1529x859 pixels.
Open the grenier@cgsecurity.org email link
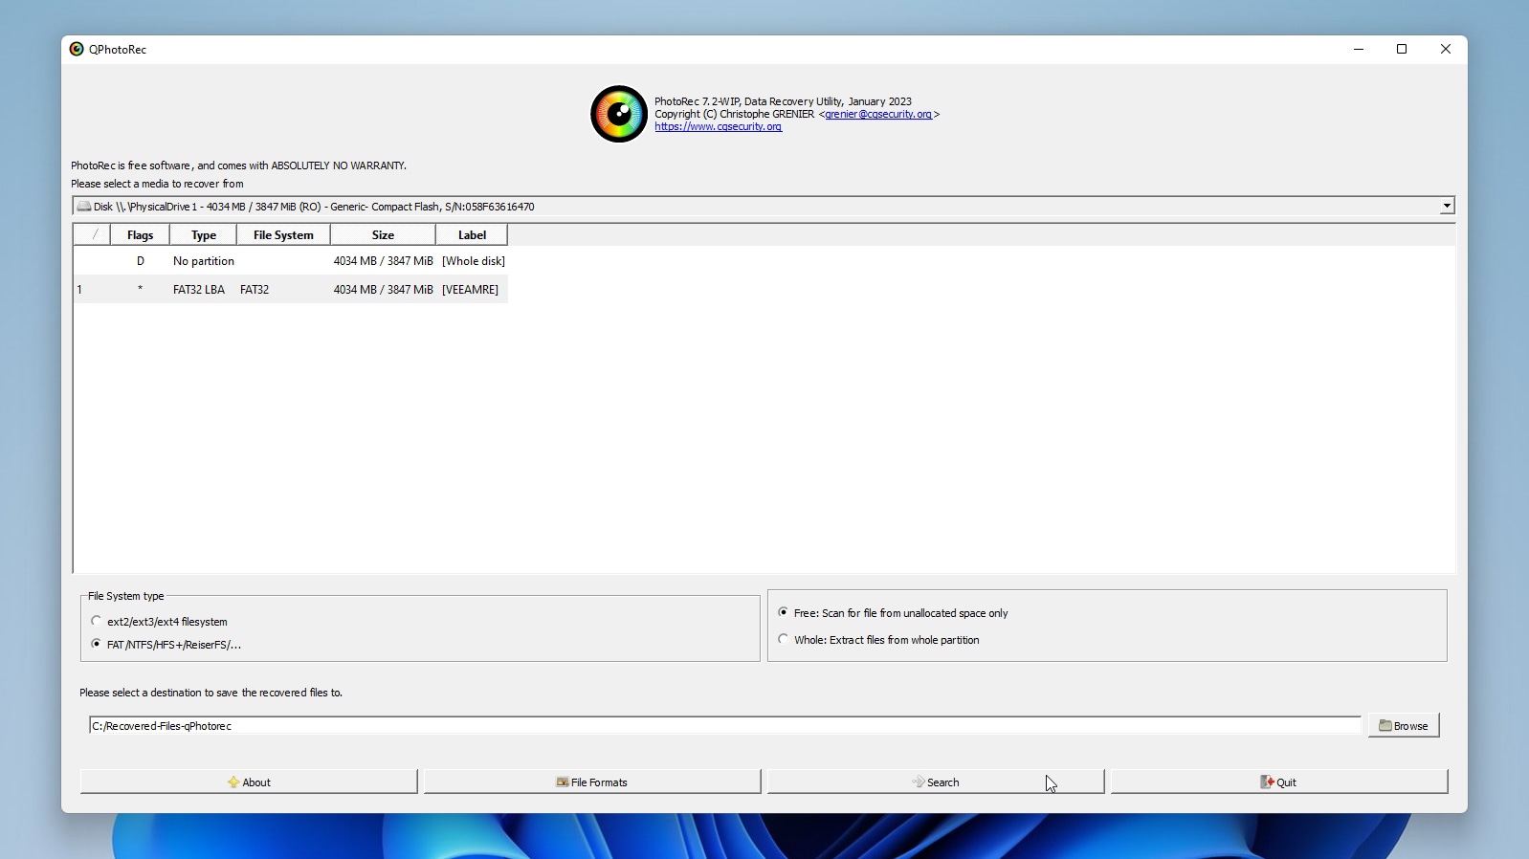click(878, 115)
